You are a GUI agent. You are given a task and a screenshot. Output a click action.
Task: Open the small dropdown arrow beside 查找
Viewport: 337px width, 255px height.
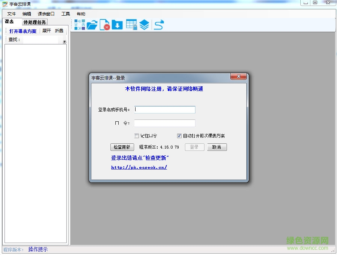[64, 41]
